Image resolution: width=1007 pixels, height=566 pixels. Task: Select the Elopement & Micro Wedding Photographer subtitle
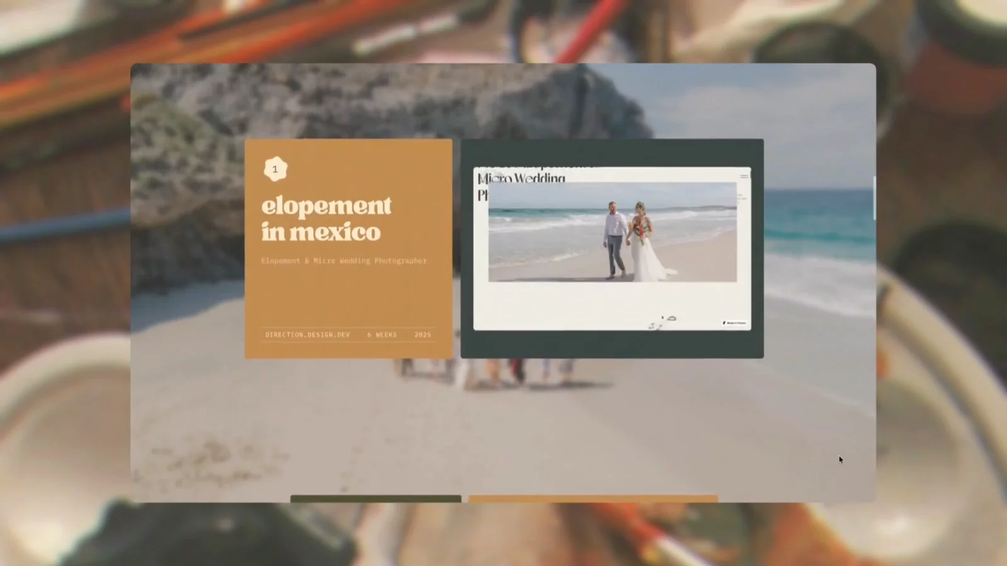tap(344, 260)
